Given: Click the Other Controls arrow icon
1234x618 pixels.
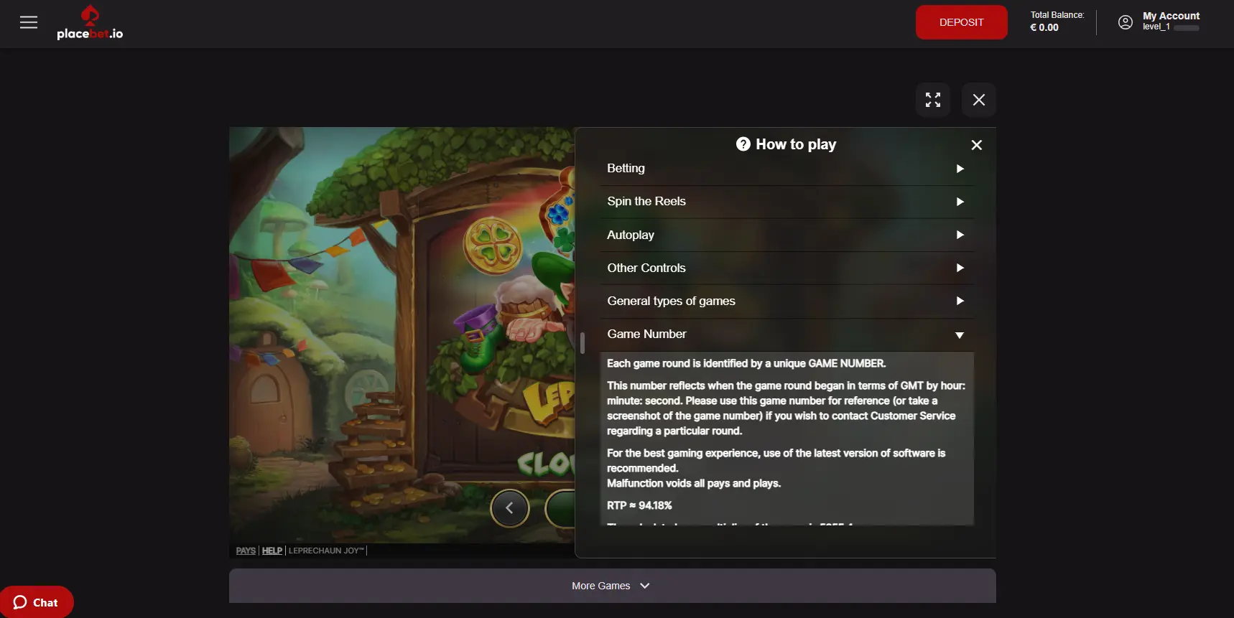Looking at the screenshot, I should (x=960, y=268).
